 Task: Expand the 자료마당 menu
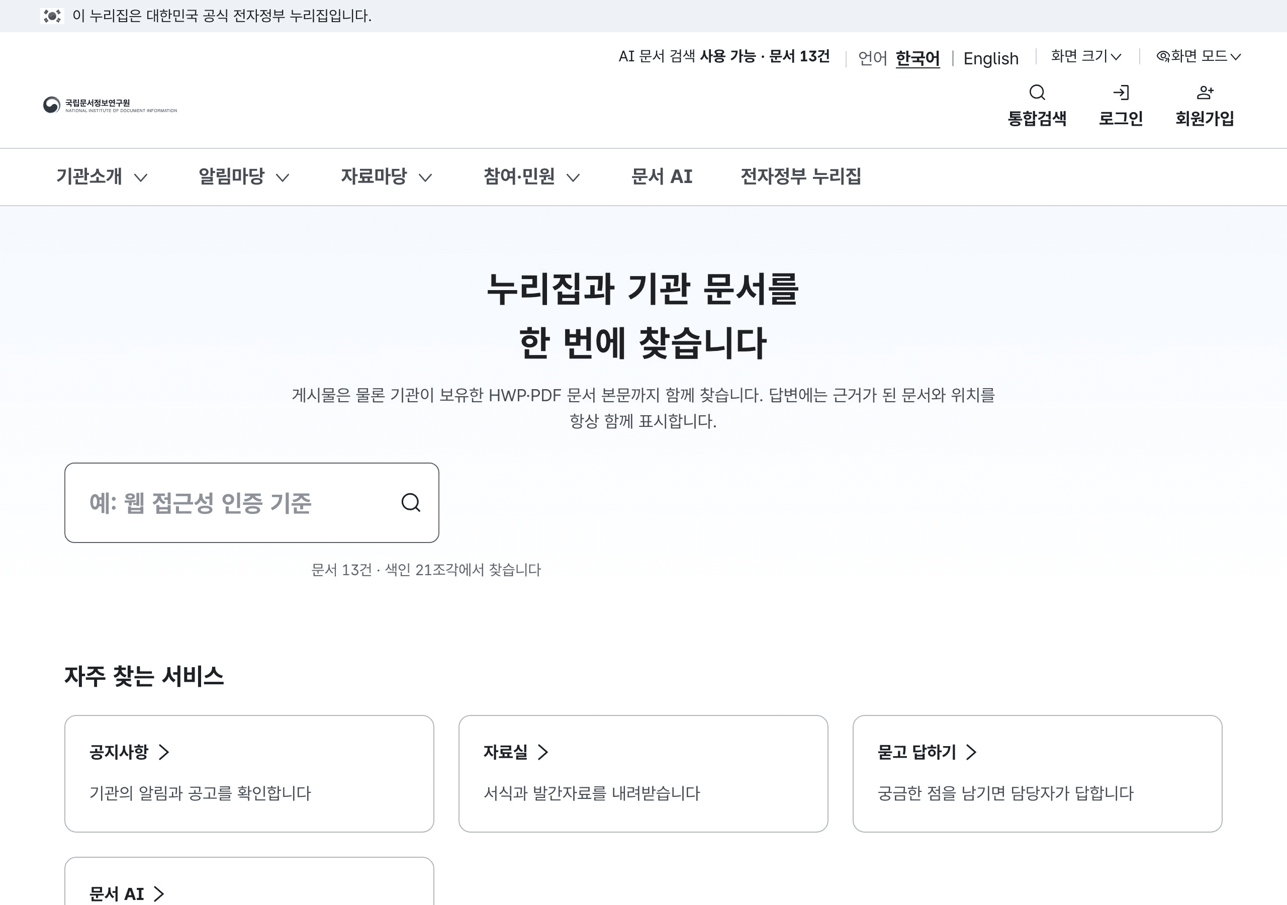tap(386, 176)
